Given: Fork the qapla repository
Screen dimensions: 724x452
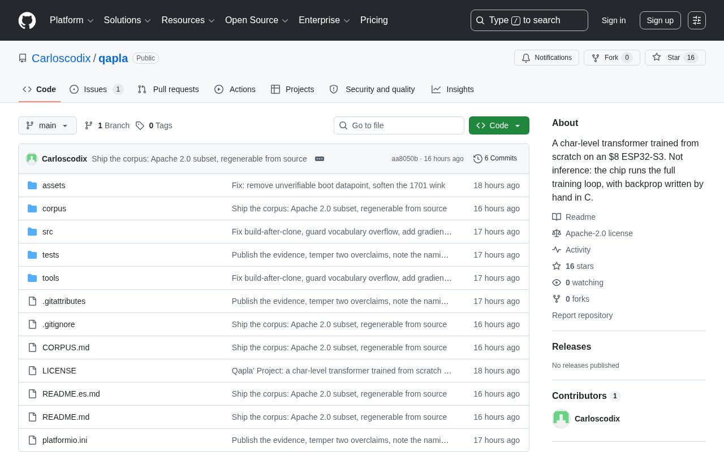Looking at the screenshot, I should (x=612, y=58).
